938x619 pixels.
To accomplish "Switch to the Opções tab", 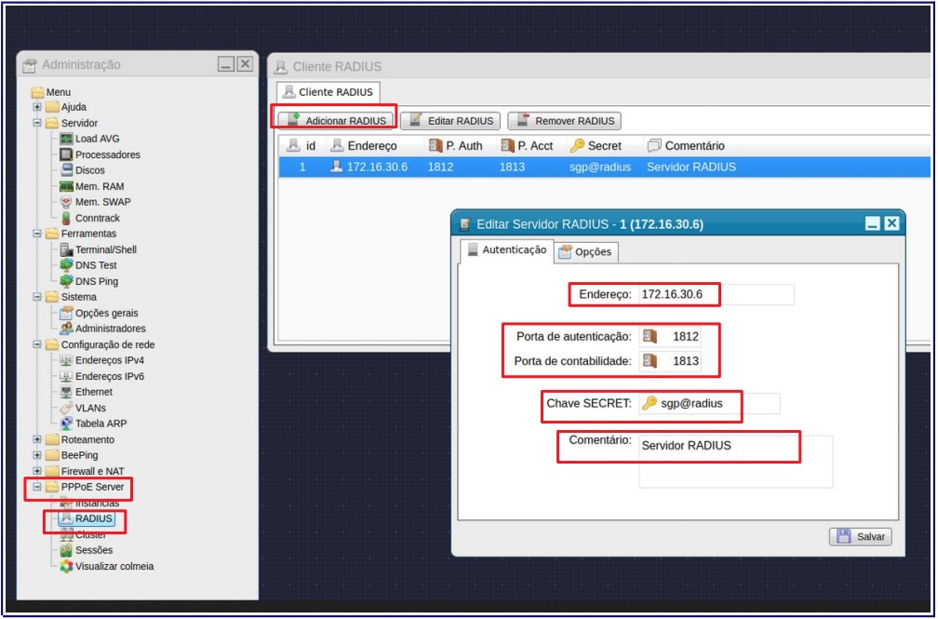I will 586,252.
